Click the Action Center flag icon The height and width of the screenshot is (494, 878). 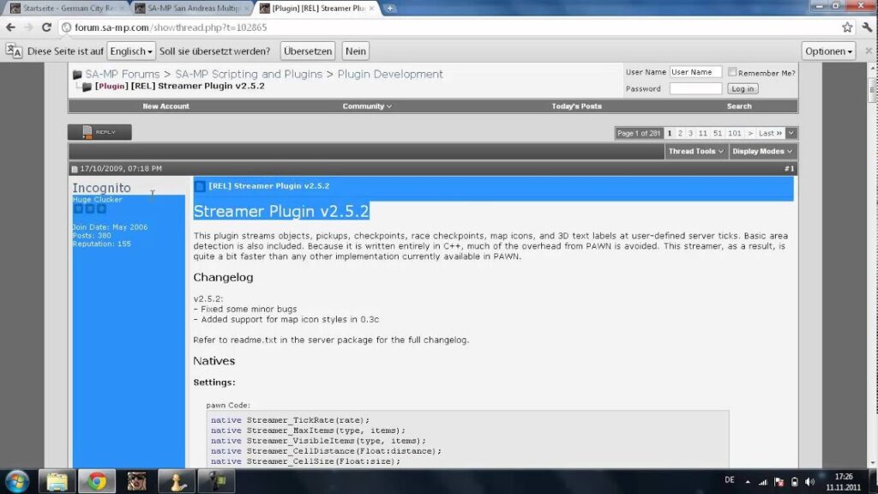(x=779, y=482)
